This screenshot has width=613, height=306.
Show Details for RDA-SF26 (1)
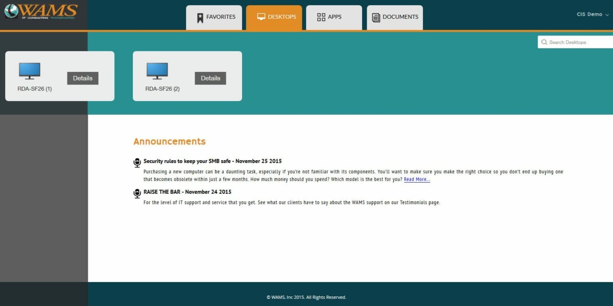click(x=83, y=78)
